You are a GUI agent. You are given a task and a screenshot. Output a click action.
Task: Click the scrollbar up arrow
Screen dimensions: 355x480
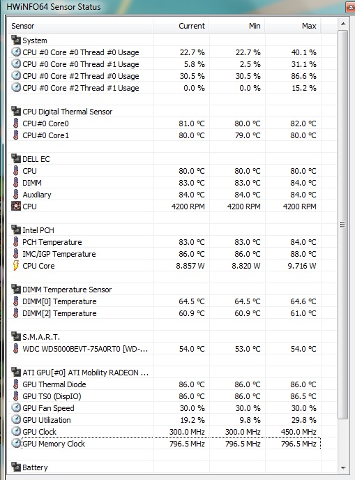coord(343,24)
